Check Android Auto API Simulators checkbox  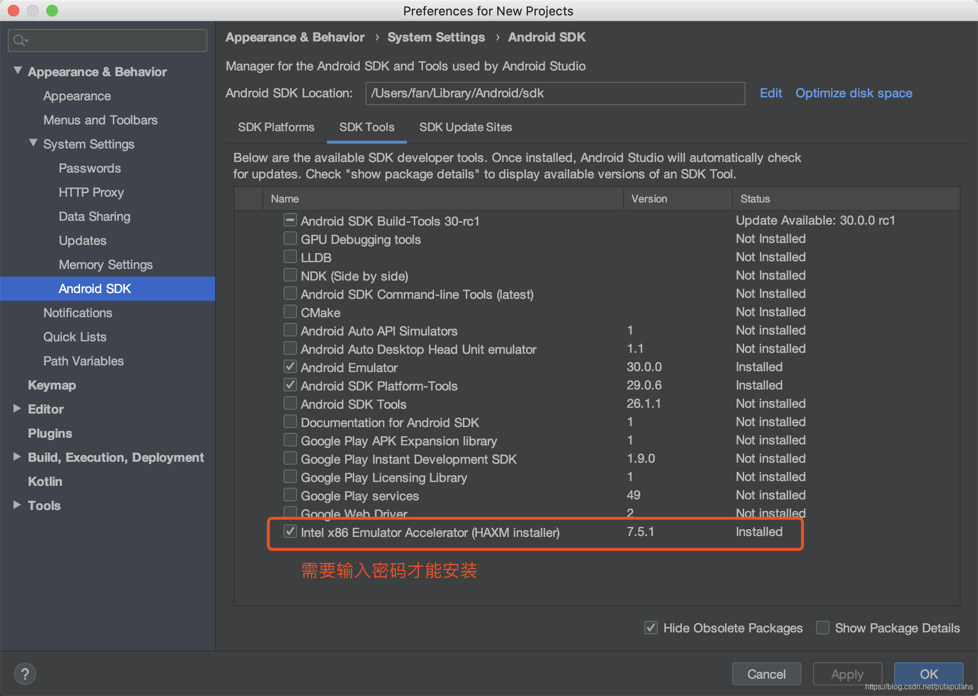coord(290,330)
